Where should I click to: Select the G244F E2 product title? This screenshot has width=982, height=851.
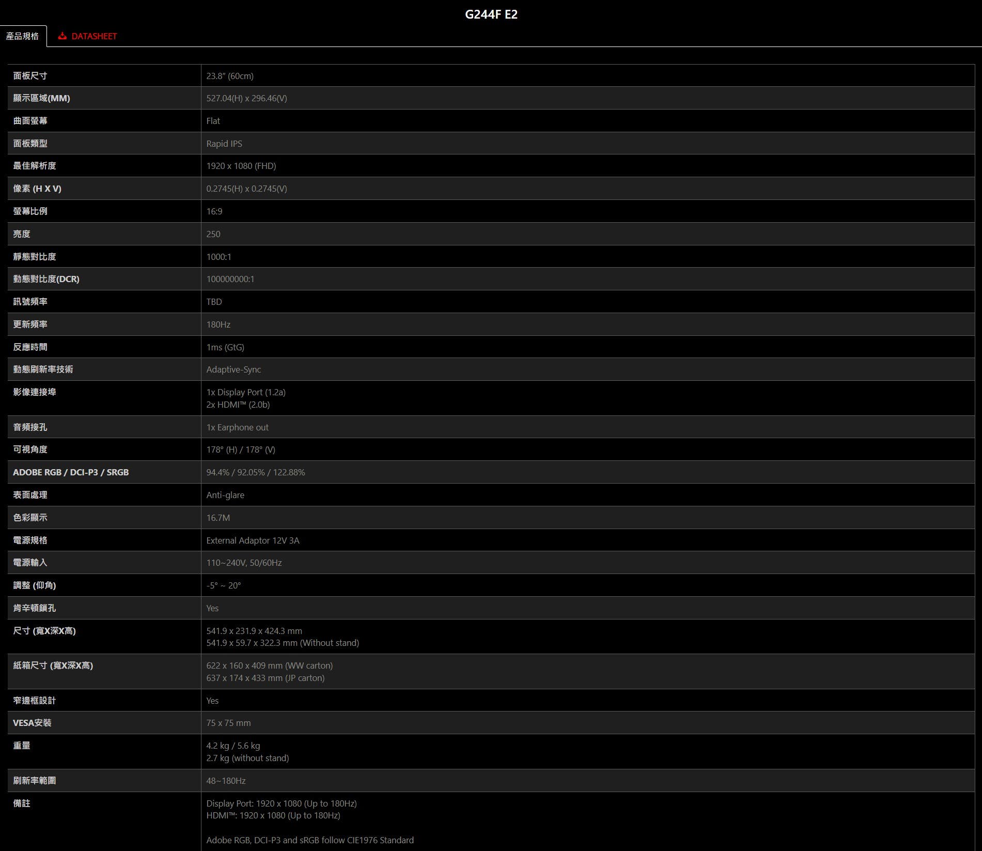(491, 14)
